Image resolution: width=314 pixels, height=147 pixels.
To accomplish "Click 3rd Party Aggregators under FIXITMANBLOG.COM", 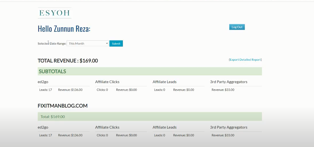I will (229, 127).
